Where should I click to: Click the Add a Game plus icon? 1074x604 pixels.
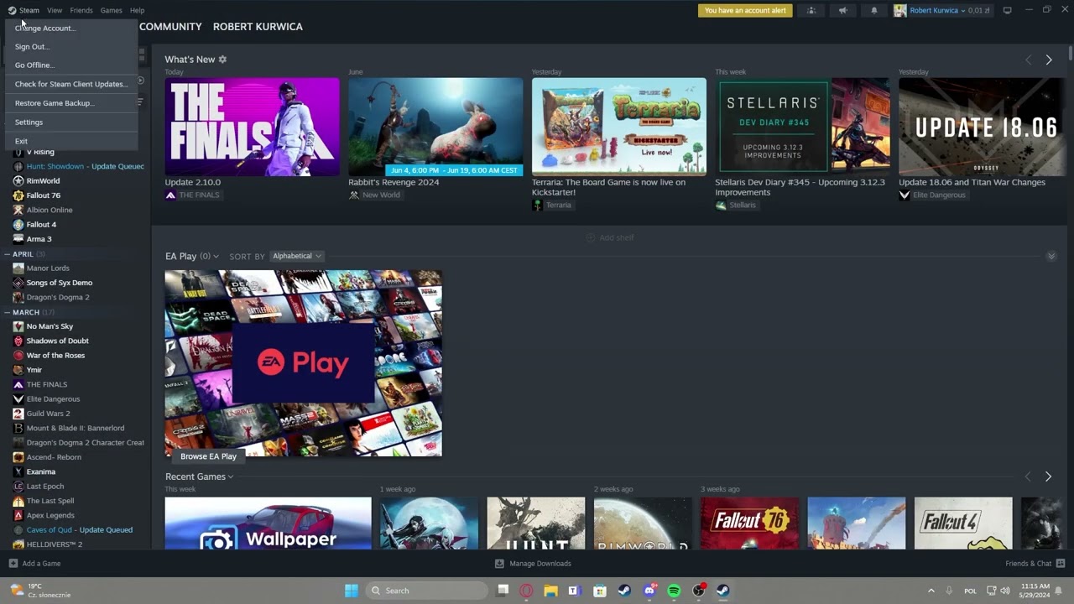coord(13,564)
